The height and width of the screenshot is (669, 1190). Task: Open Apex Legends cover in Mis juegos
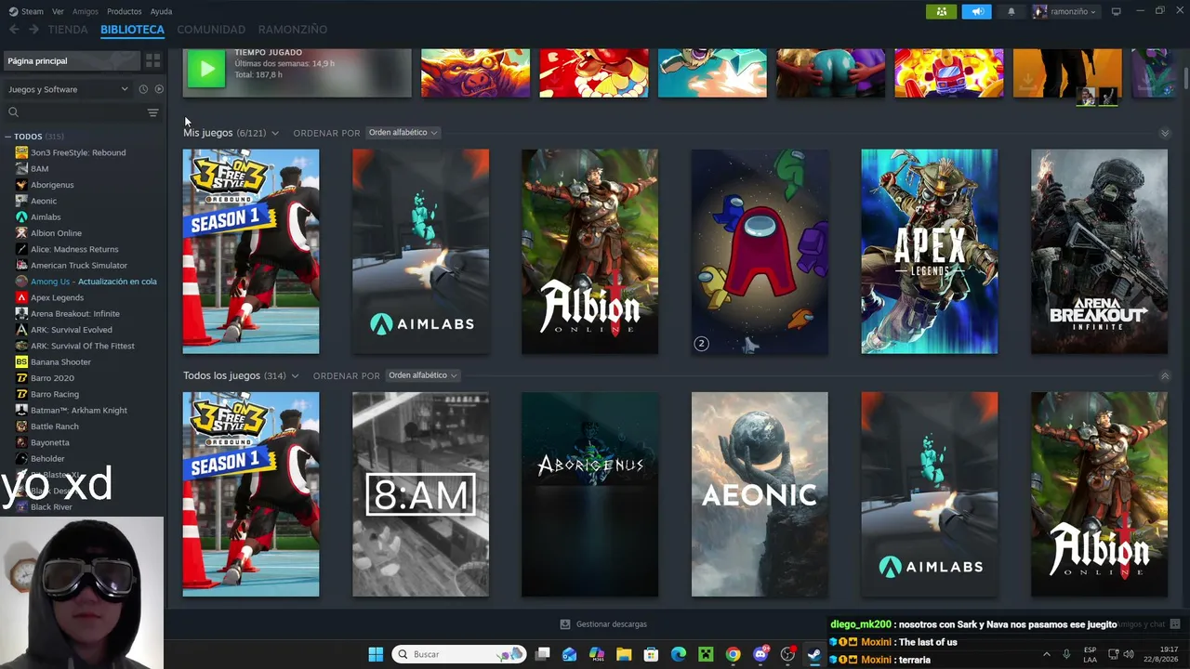coord(930,252)
